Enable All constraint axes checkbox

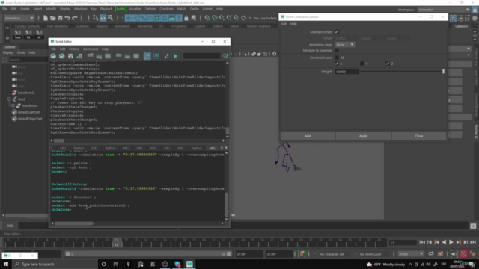coord(337,58)
